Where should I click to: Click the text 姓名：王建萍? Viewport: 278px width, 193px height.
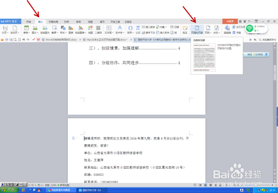(94, 160)
